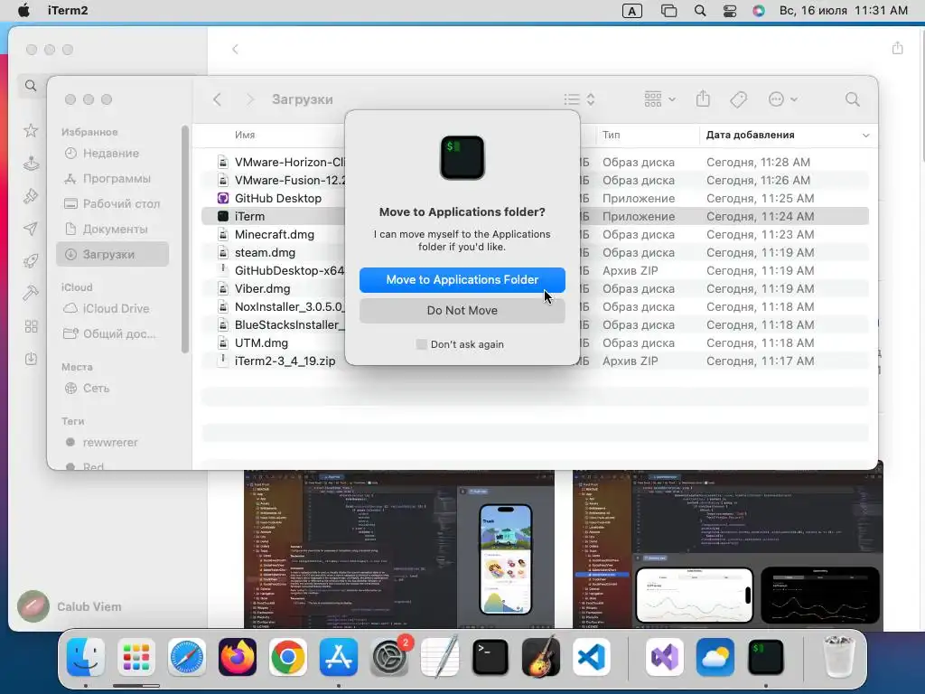This screenshot has width=925, height=694.
Task: Click the Updates download icon in App Store sidebar
Action: tap(31, 358)
